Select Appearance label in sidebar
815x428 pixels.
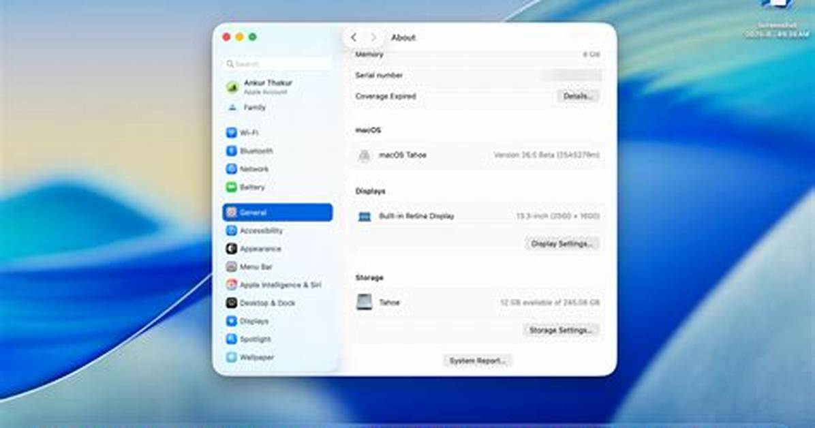[260, 249]
